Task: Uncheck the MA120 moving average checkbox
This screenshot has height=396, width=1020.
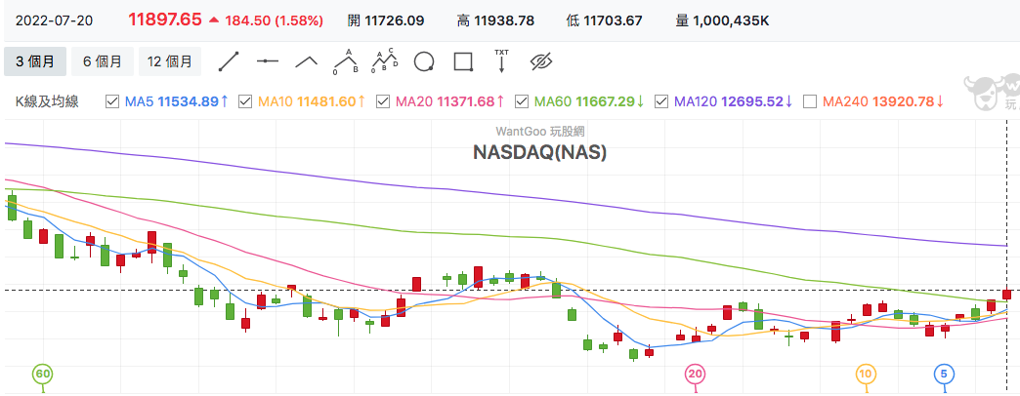Action: tap(661, 101)
